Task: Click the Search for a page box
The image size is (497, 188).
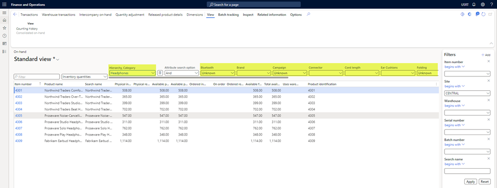Action: tap(254, 5)
